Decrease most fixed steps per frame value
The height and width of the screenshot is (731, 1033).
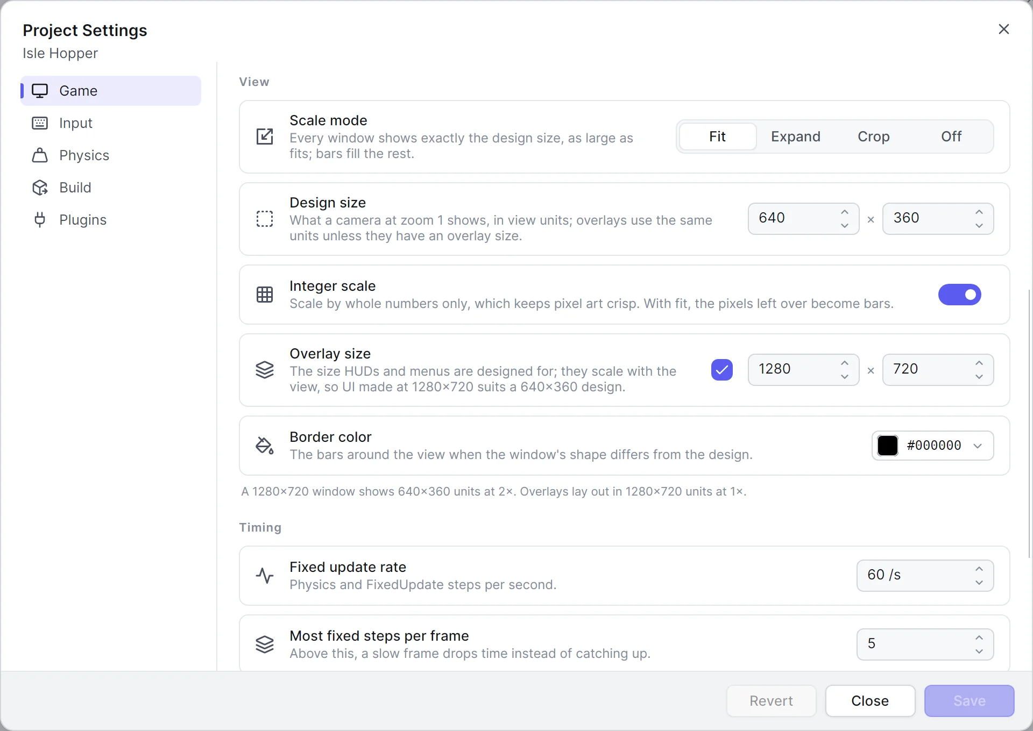click(979, 651)
